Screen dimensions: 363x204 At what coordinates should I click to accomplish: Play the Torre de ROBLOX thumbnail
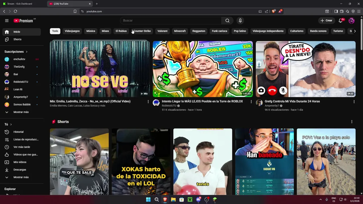pos(203,69)
